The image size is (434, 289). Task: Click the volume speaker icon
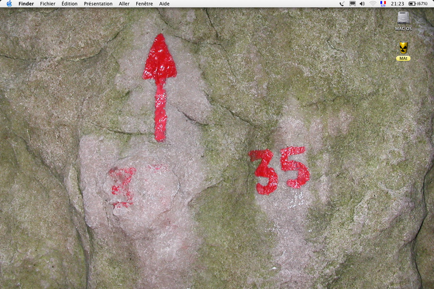(x=362, y=4)
